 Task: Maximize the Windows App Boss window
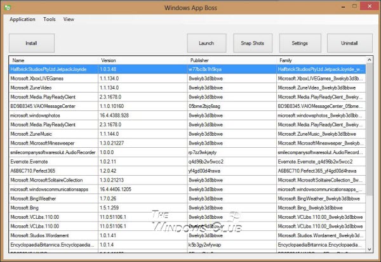(x=354, y=6)
